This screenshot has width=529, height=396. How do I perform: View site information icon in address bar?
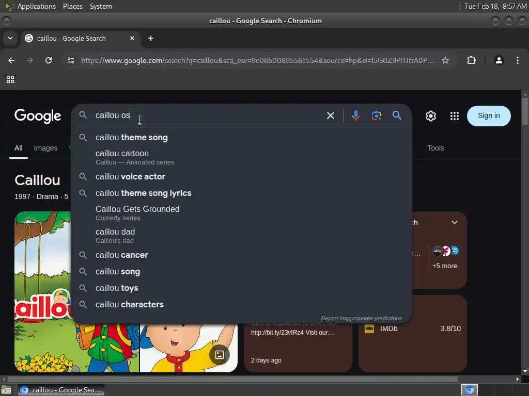point(71,60)
